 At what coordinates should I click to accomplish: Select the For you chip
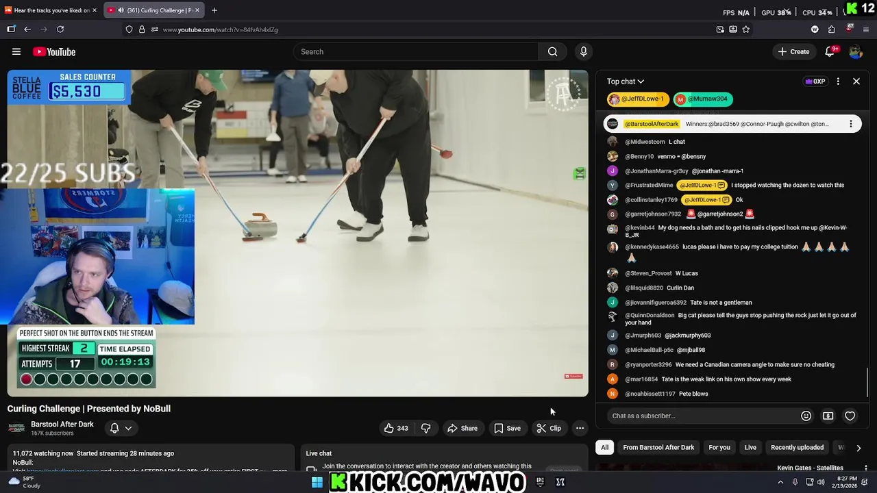pos(719,447)
